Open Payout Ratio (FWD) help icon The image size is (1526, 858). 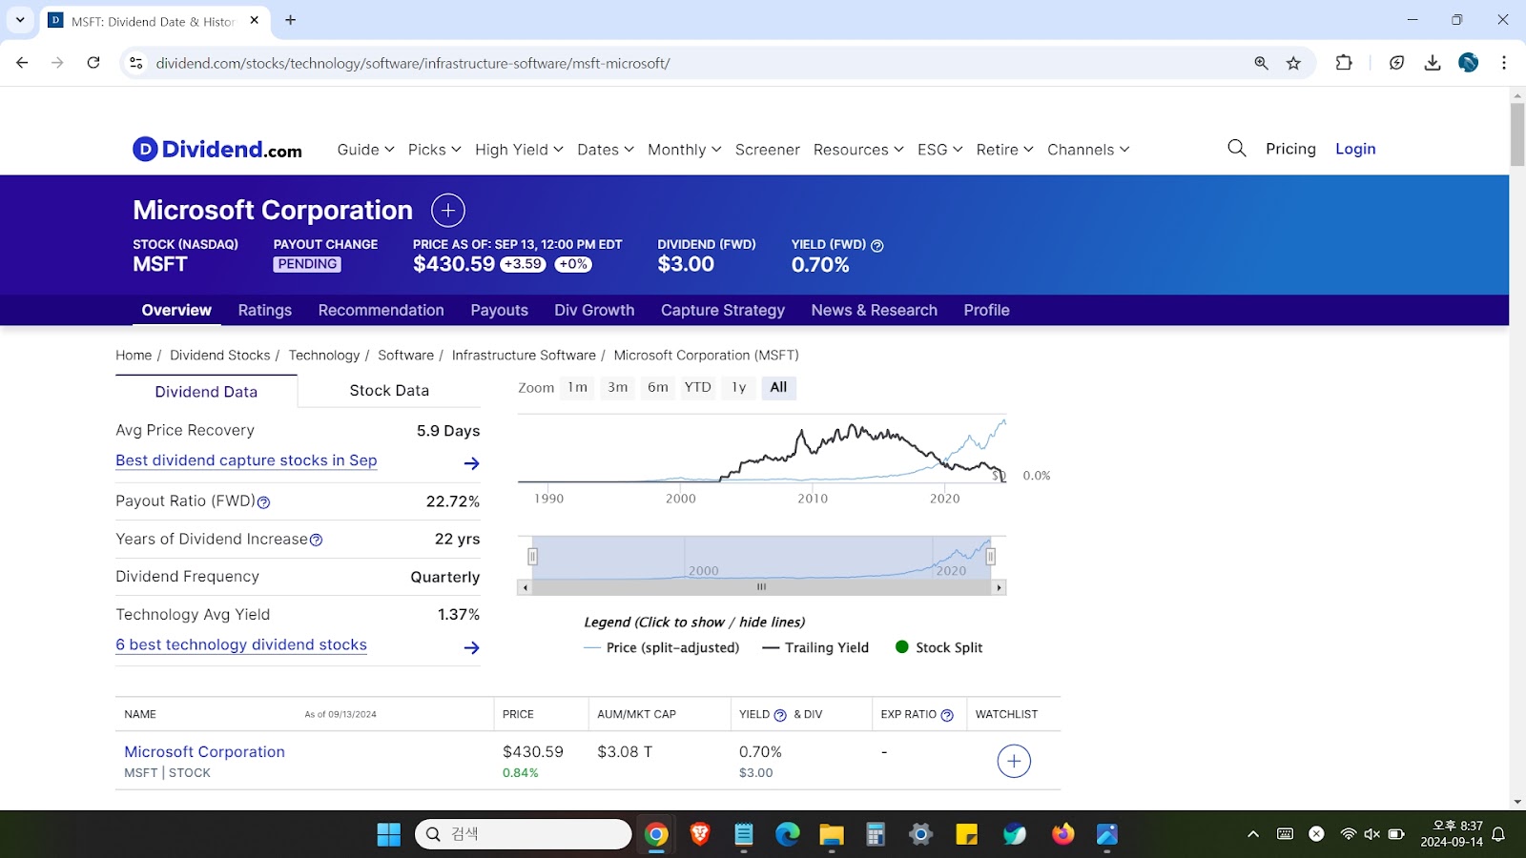(x=264, y=502)
